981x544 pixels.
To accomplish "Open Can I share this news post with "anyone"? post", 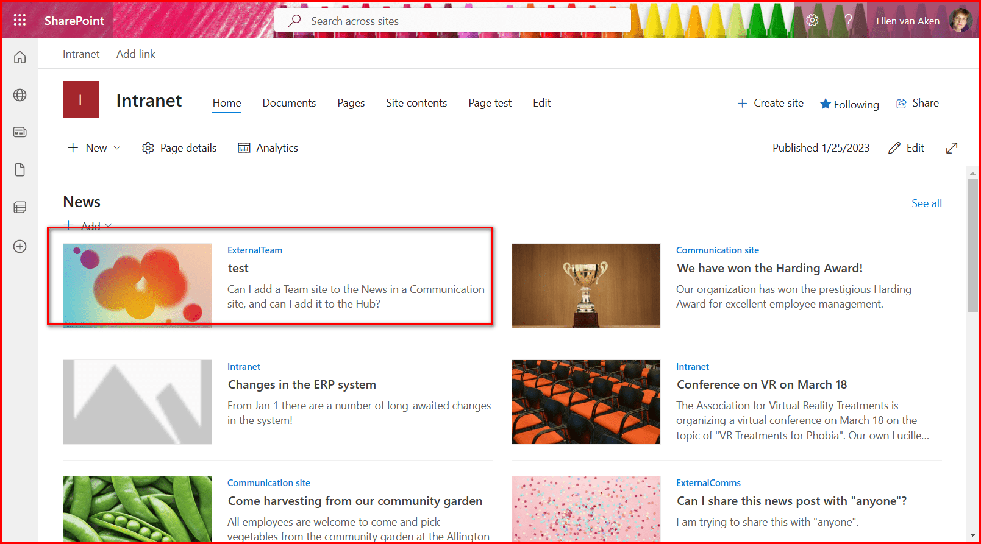I will tap(791, 501).
